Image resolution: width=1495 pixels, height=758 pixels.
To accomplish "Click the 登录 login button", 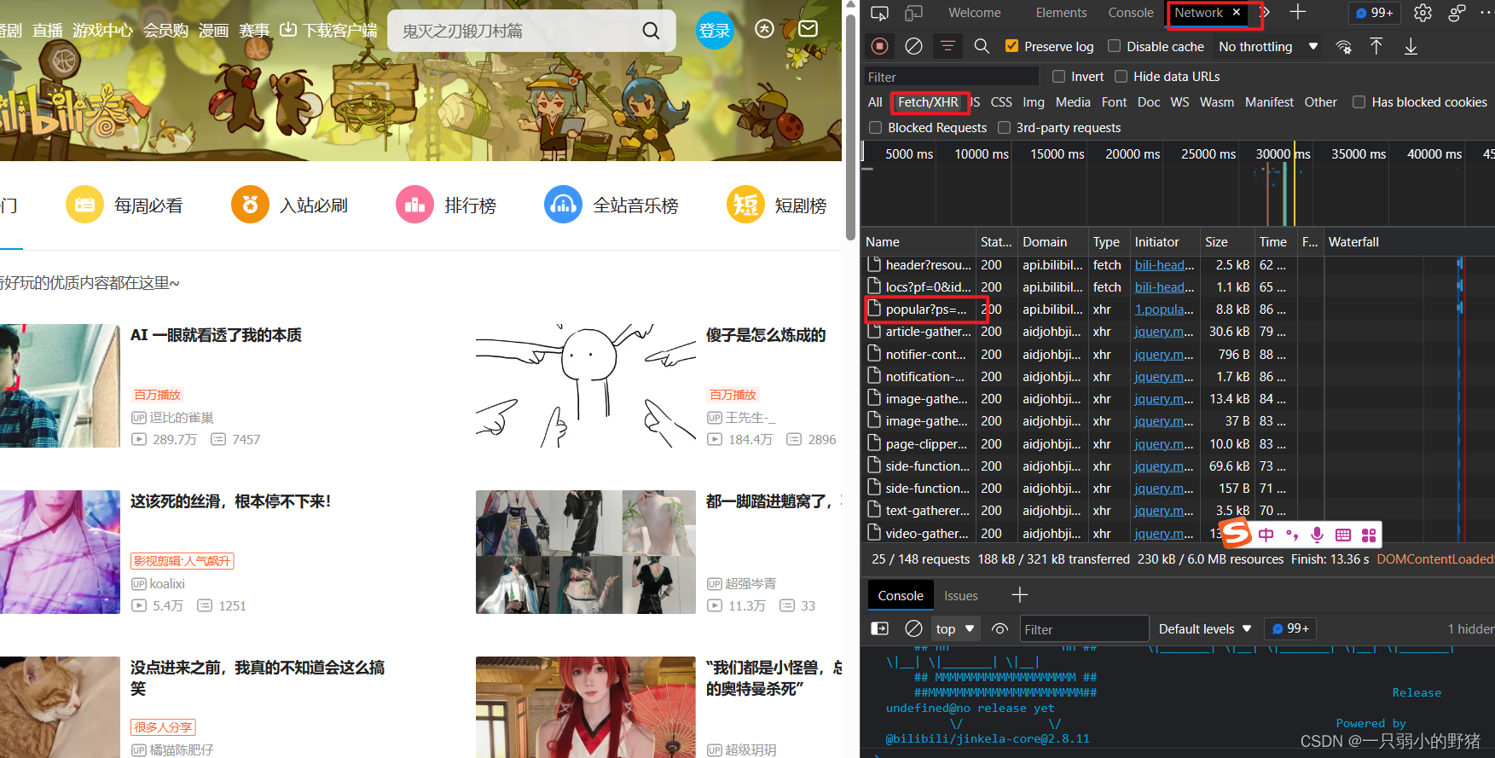I will [x=715, y=31].
